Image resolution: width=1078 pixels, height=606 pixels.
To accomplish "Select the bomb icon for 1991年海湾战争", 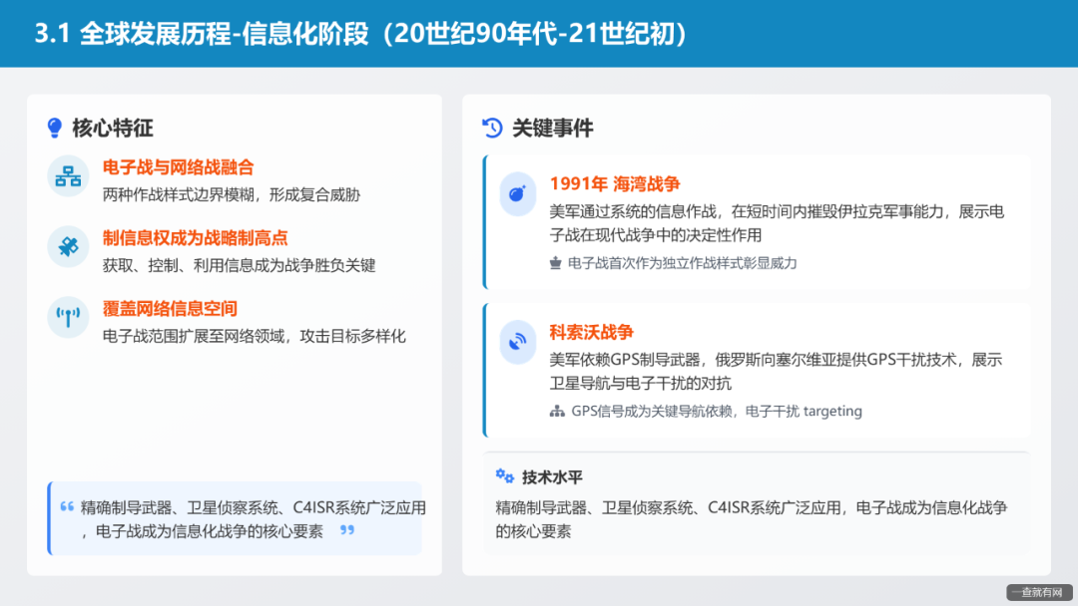I will [517, 195].
